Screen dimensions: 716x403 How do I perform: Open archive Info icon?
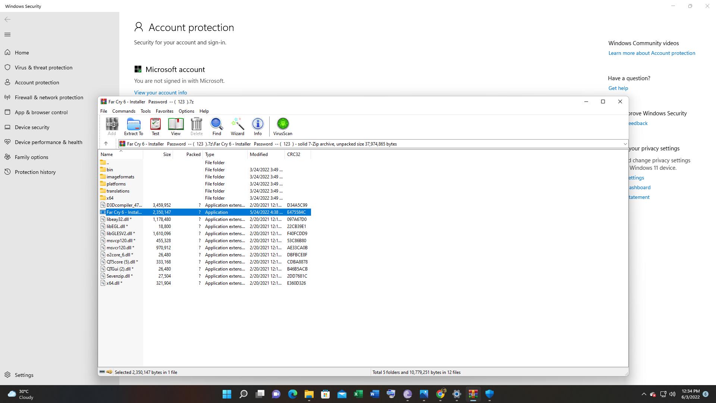point(258,126)
